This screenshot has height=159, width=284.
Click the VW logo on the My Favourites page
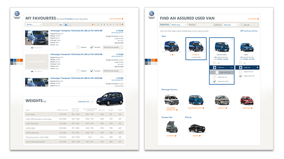17,14
